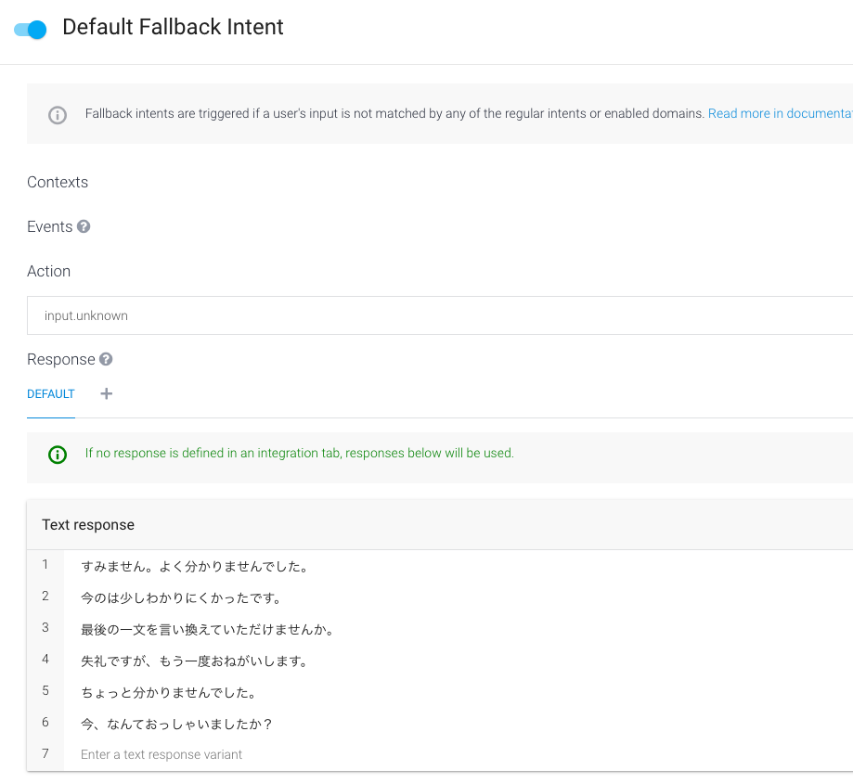Open the Response help question mark
The height and width of the screenshot is (783, 853).
pos(106,359)
